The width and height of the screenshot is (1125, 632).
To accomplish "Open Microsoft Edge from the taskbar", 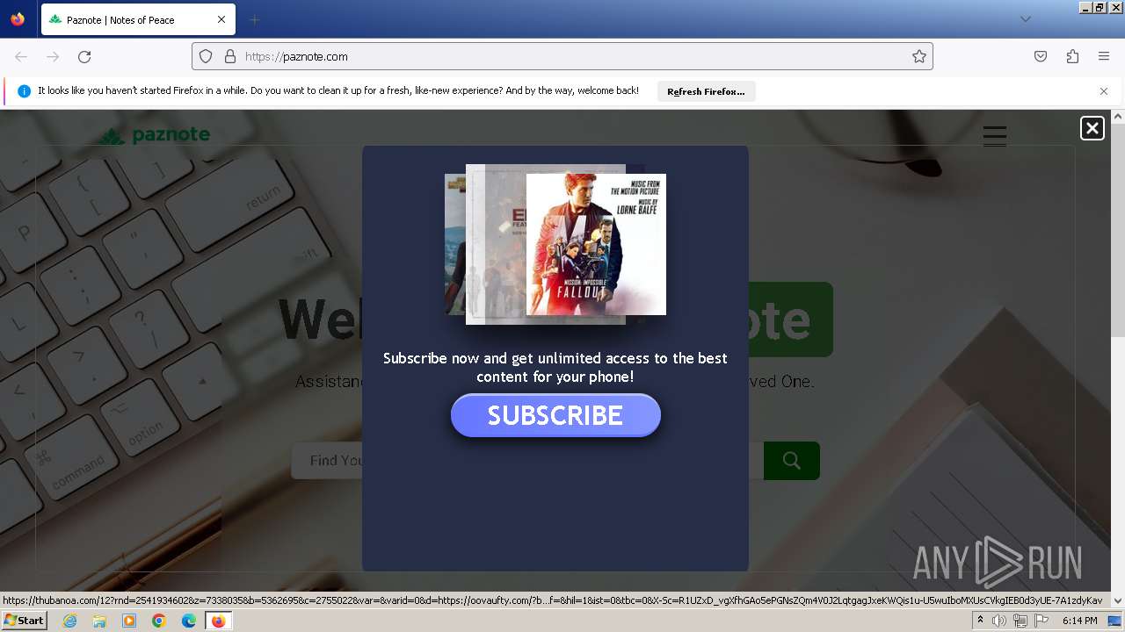I will (x=189, y=621).
